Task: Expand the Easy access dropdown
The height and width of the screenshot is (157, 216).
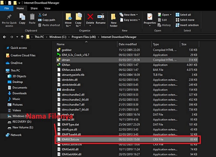Action: (131, 20)
